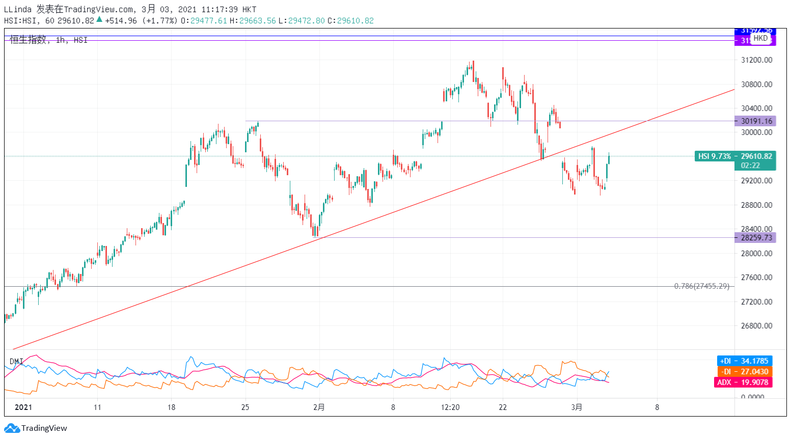Screen dimensions: 791x440
Task: Click the 恒生指数, 1h, HSI chart title
Action: 49,40
